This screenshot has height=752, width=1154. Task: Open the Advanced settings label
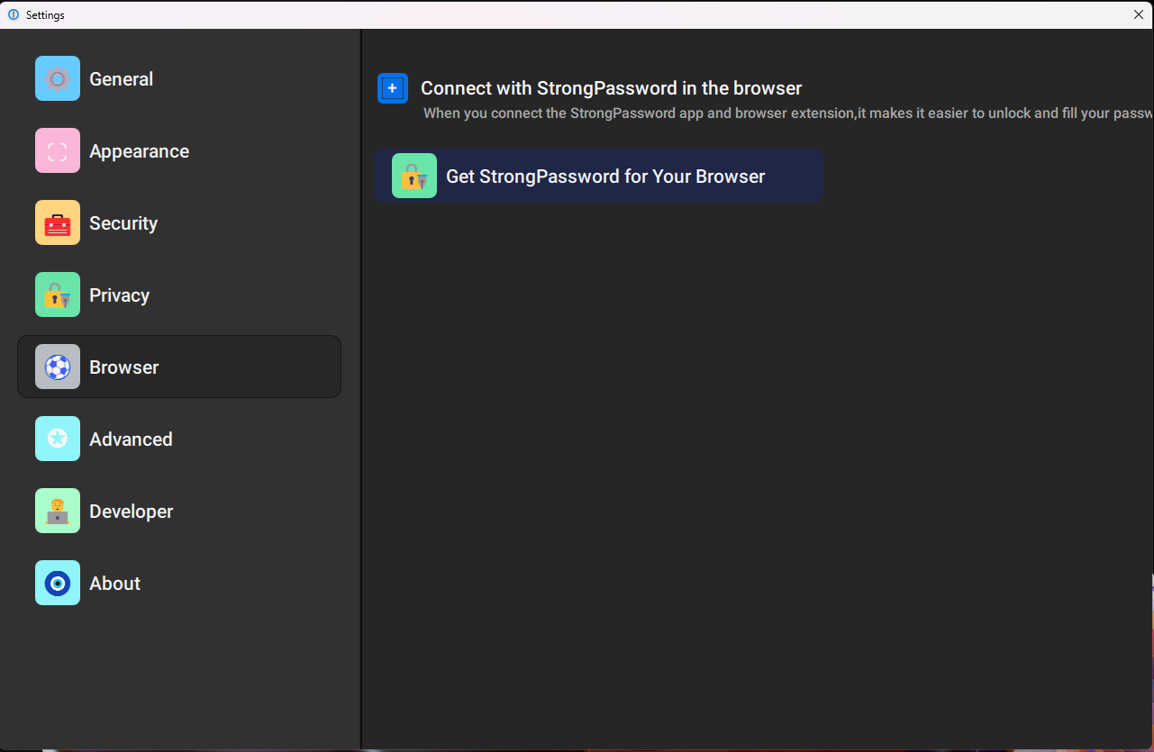coord(131,439)
